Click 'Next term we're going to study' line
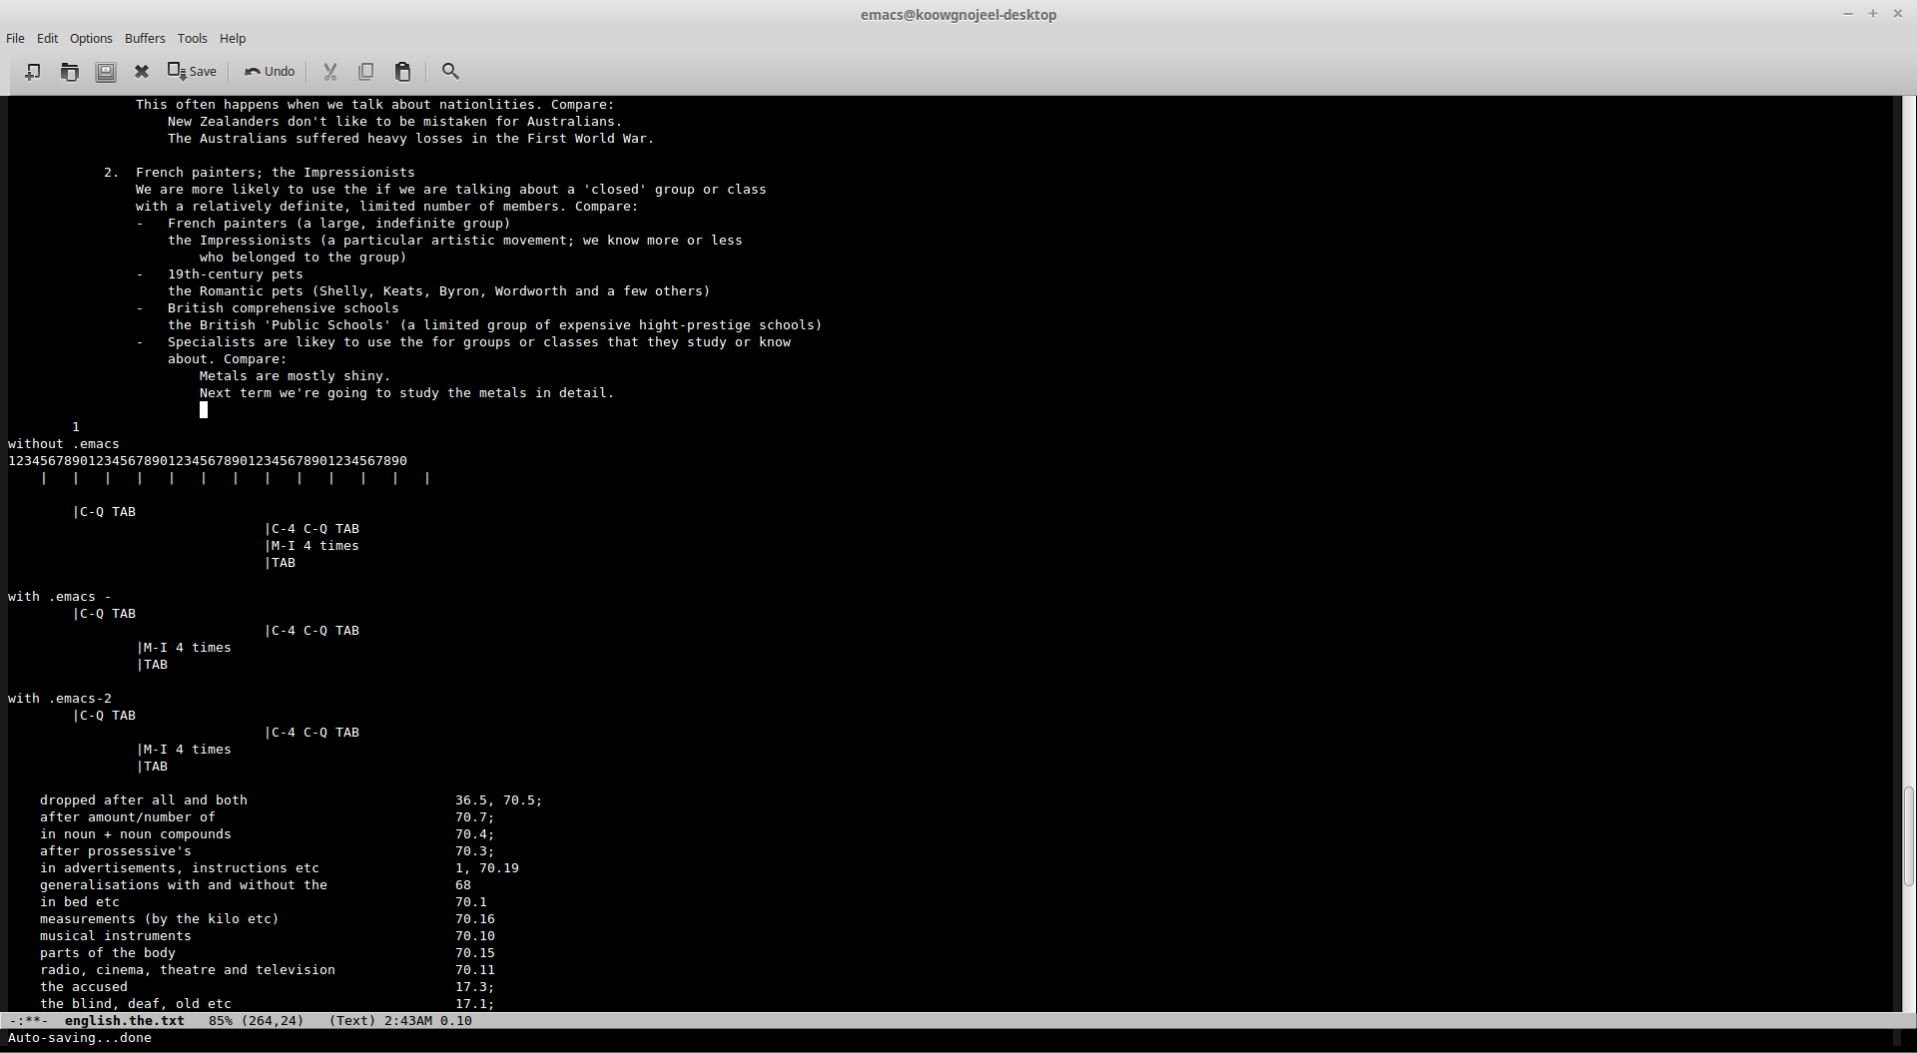This screenshot has width=1917, height=1053. pos(406,392)
